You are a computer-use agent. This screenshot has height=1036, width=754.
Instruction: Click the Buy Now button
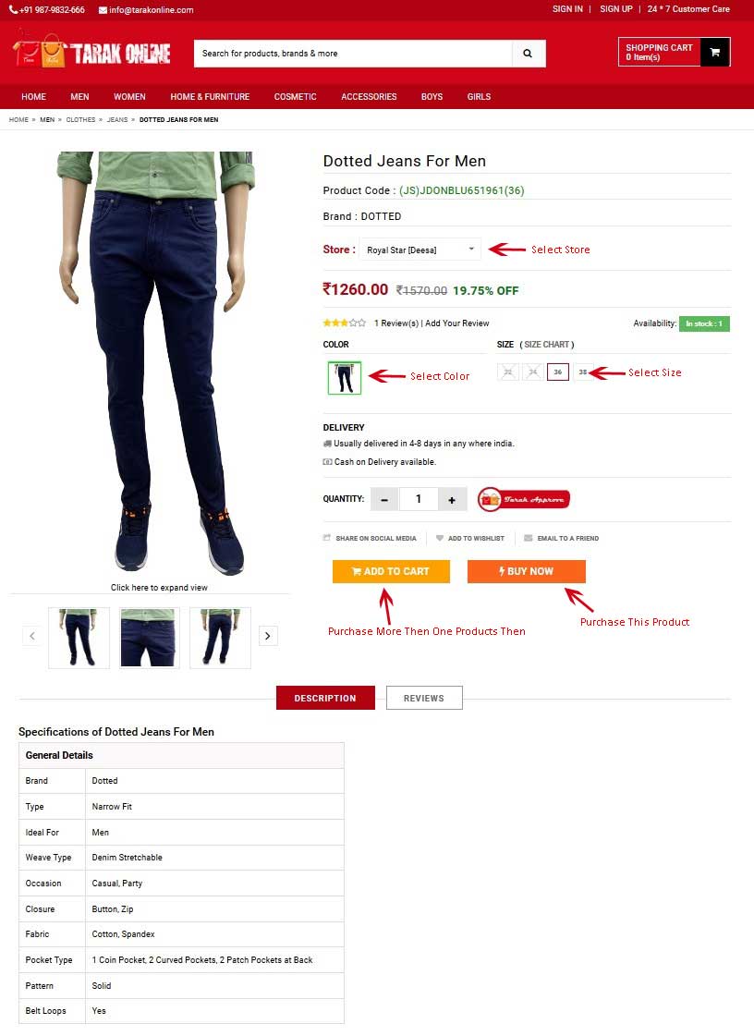pyautogui.click(x=526, y=571)
